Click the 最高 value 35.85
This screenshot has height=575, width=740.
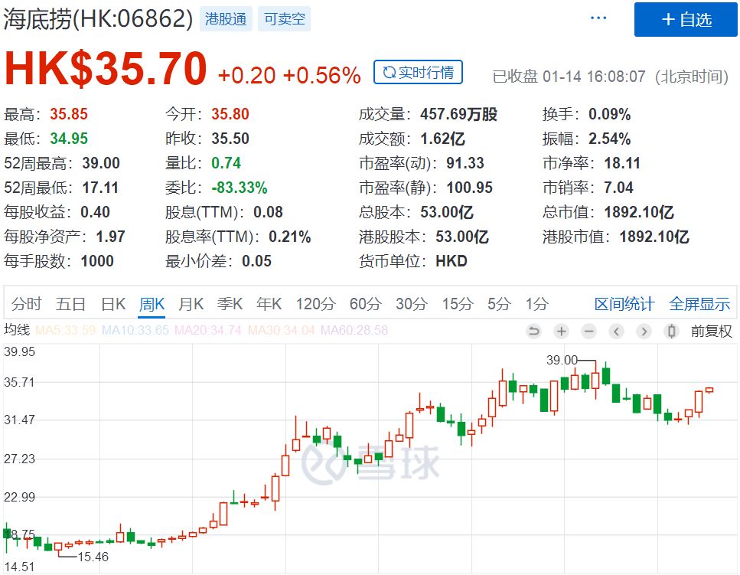click(69, 114)
